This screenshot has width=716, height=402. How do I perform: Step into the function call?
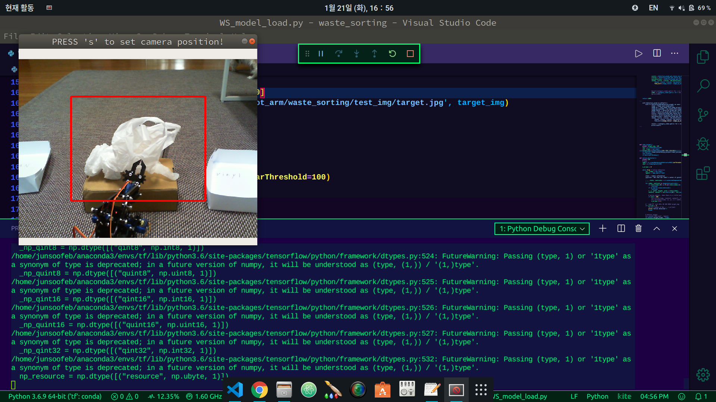tap(357, 53)
